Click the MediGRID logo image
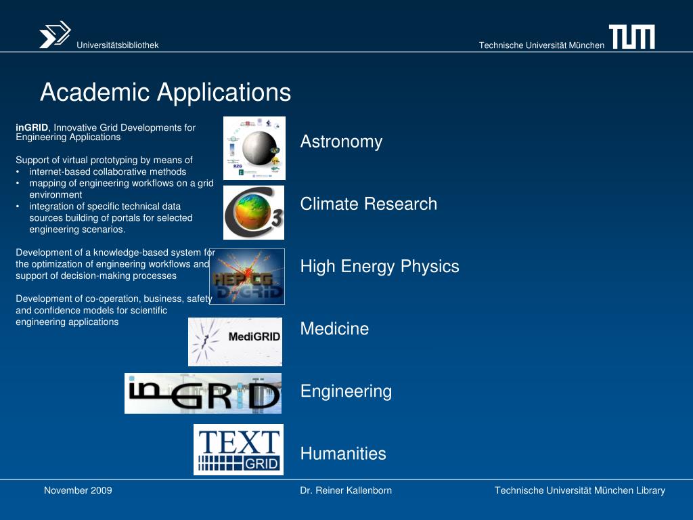This screenshot has width=693, height=520. click(x=235, y=342)
